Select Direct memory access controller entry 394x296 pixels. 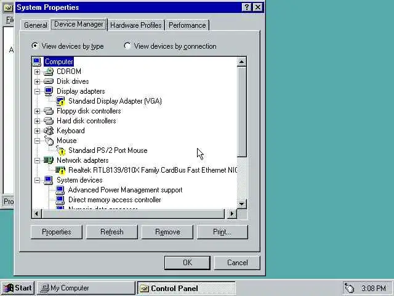point(115,200)
